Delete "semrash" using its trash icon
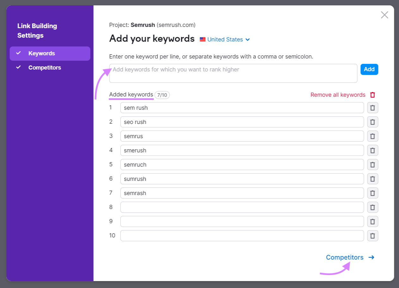Viewport: 399px width, 288px height. tap(372, 193)
